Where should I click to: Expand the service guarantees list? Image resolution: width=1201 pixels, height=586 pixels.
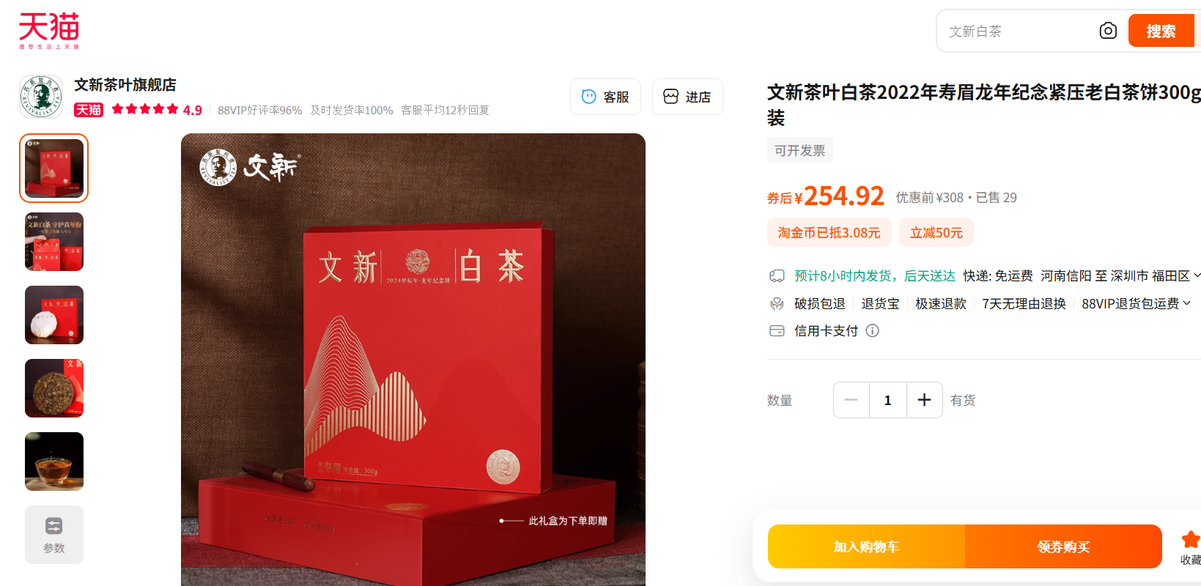[1187, 303]
